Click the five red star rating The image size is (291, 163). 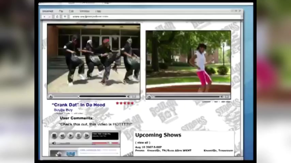(x=125, y=103)
